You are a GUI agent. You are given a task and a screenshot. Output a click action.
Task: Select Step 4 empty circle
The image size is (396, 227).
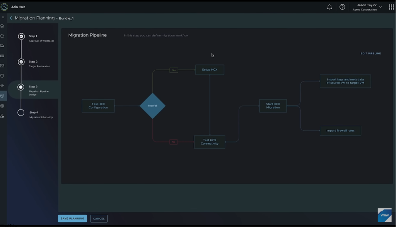pos(21,113)
